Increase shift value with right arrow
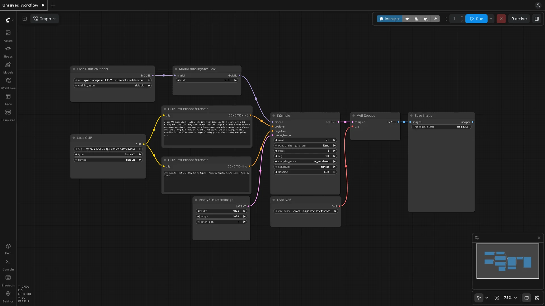The width and height of the screenshot is (545, 306). click(235, 80)
